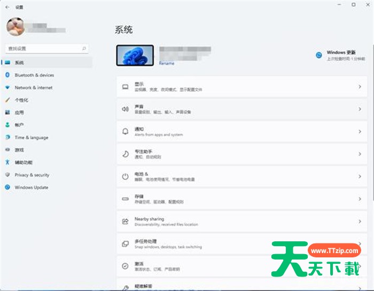This screenshot has width=374, height=291.
Task: Click the apps sidebar icon
Action: point(7,112)
